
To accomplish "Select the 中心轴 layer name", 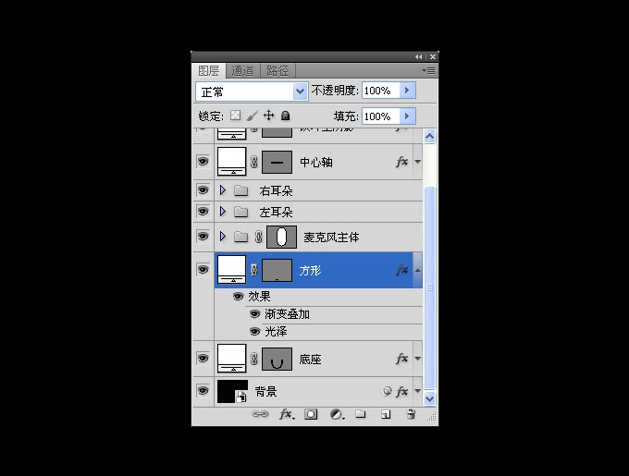I will [x=316, y=163].
